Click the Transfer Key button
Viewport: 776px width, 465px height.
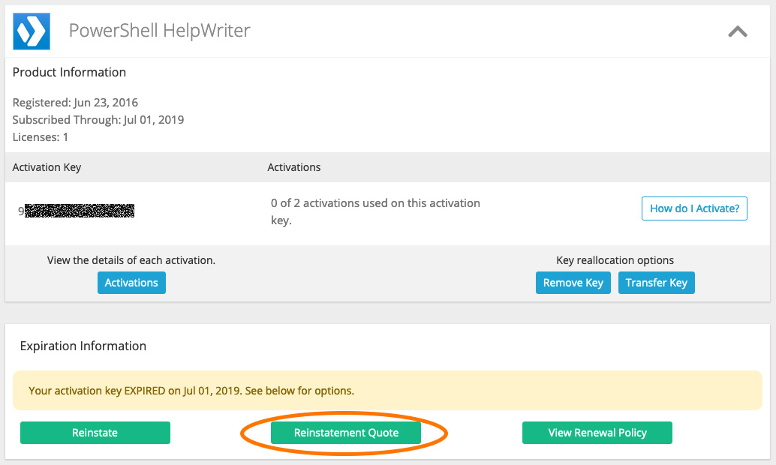click(x=656, y=283)
